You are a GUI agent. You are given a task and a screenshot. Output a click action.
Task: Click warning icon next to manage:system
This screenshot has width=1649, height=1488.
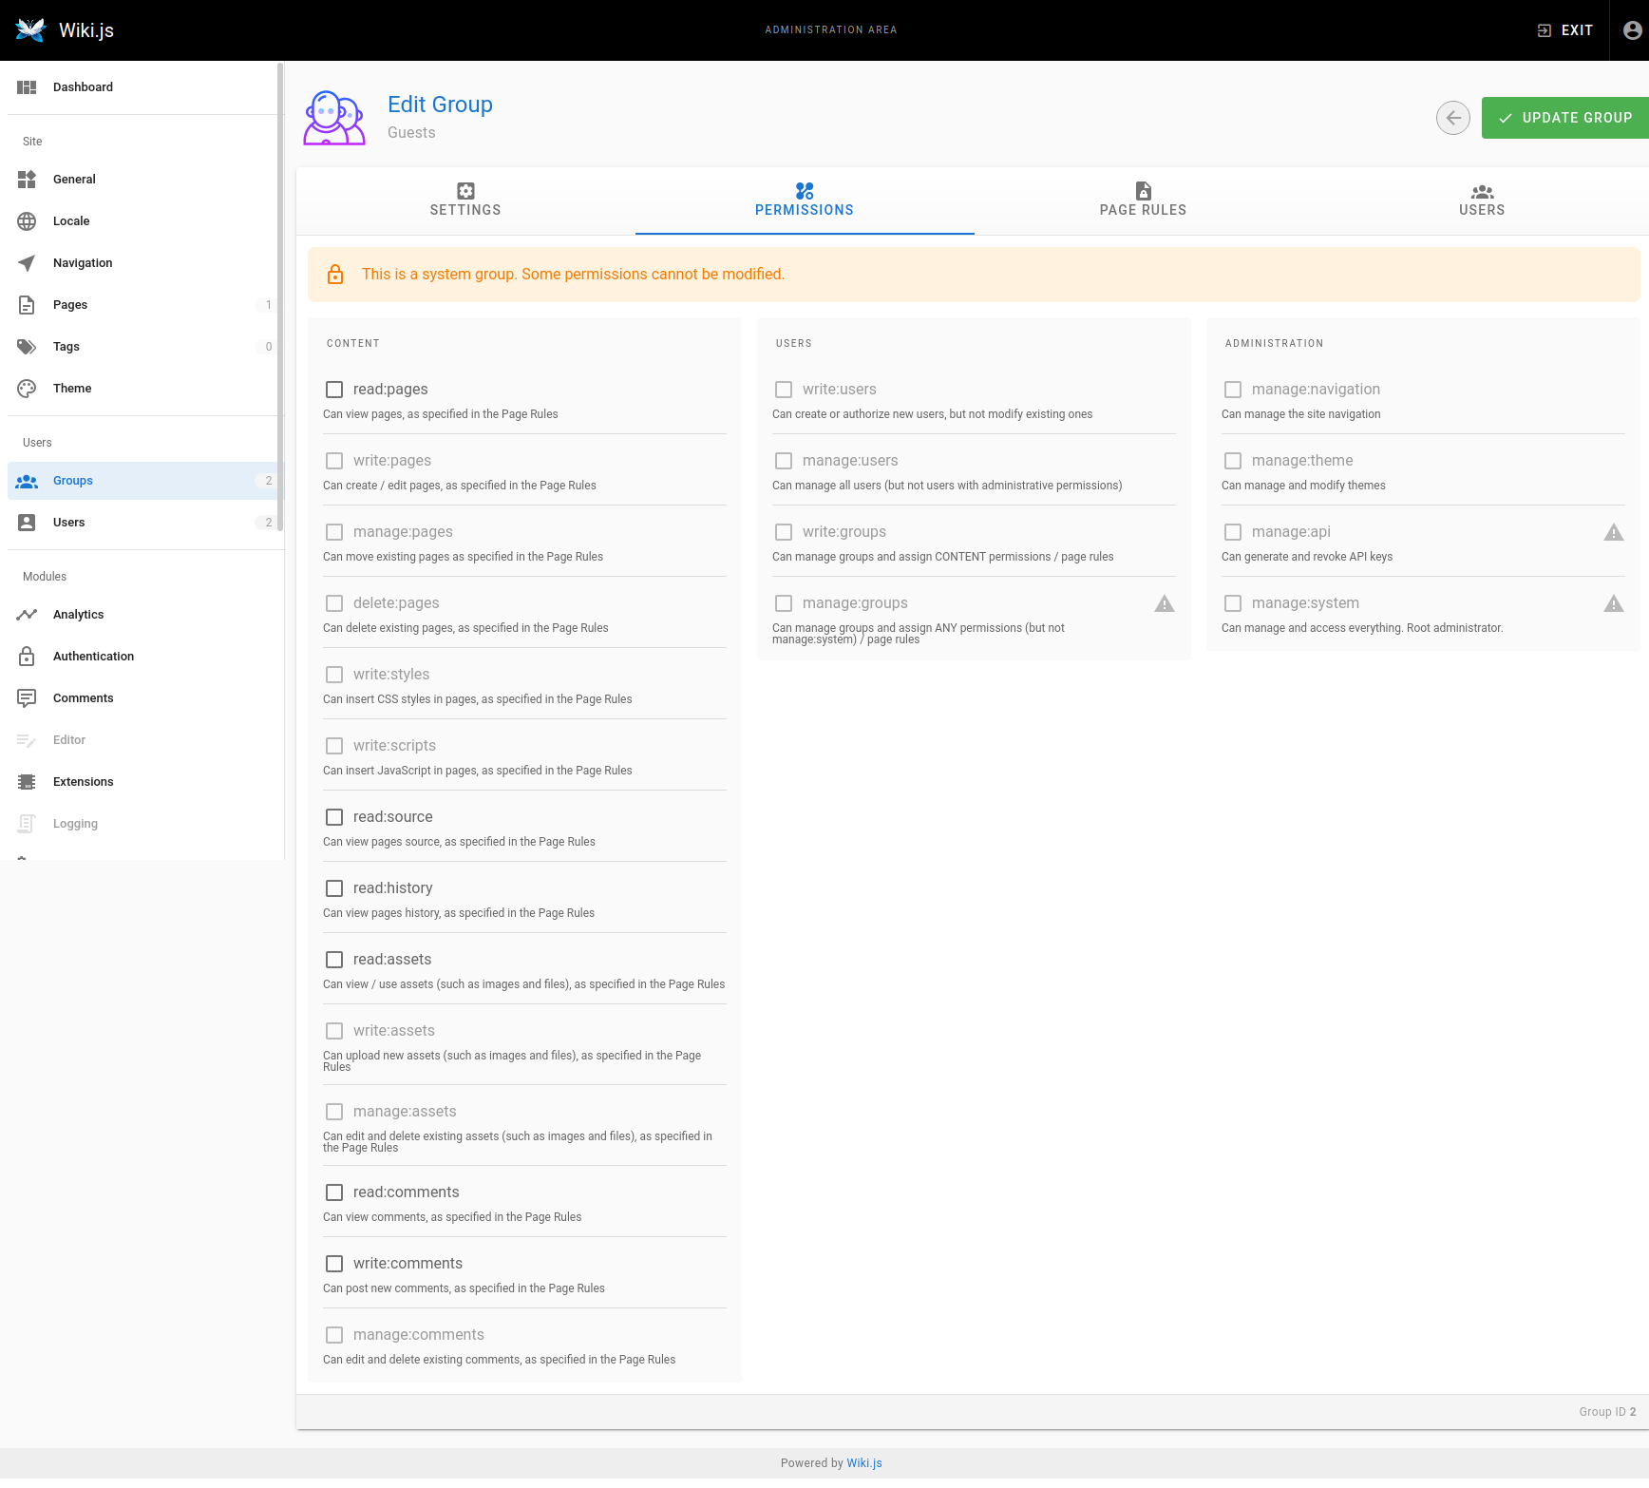click(x=1613, y=603)
